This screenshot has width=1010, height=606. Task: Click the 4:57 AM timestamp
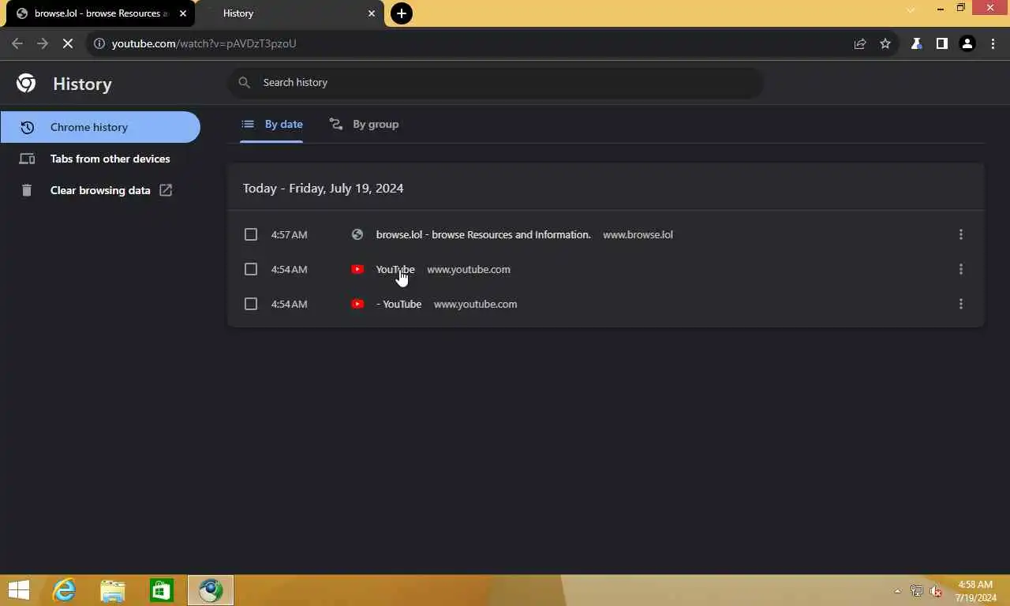pos(289,234)
